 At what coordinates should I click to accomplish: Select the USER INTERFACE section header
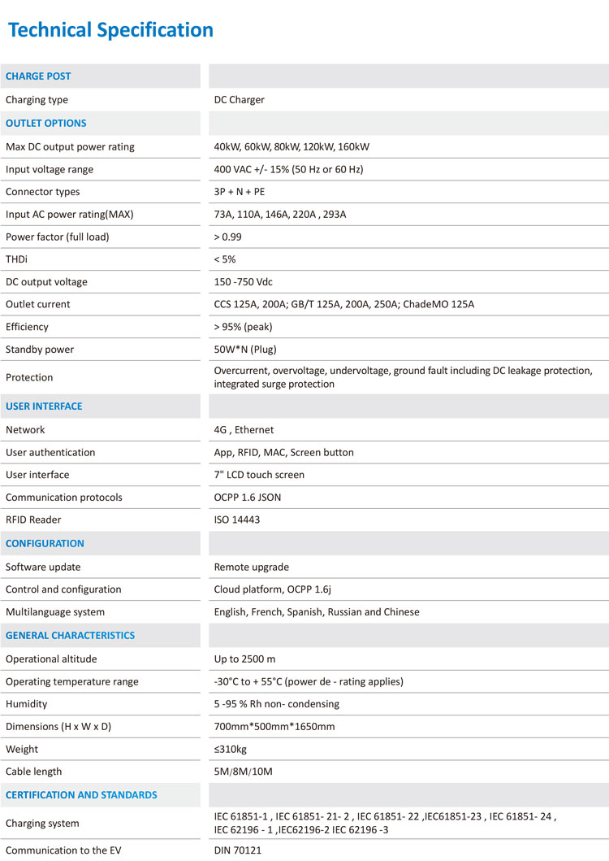(44, 407)
